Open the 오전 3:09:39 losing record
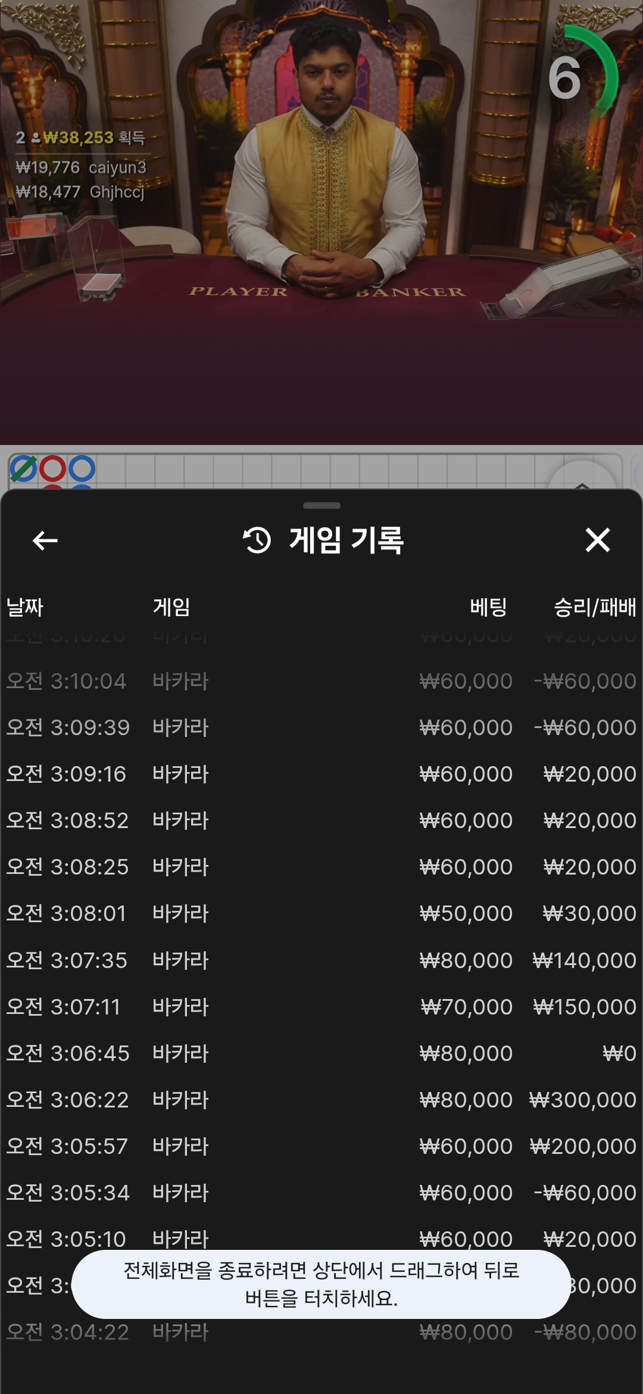Viewport: 643px width, 1394px height. coord(321,727)
